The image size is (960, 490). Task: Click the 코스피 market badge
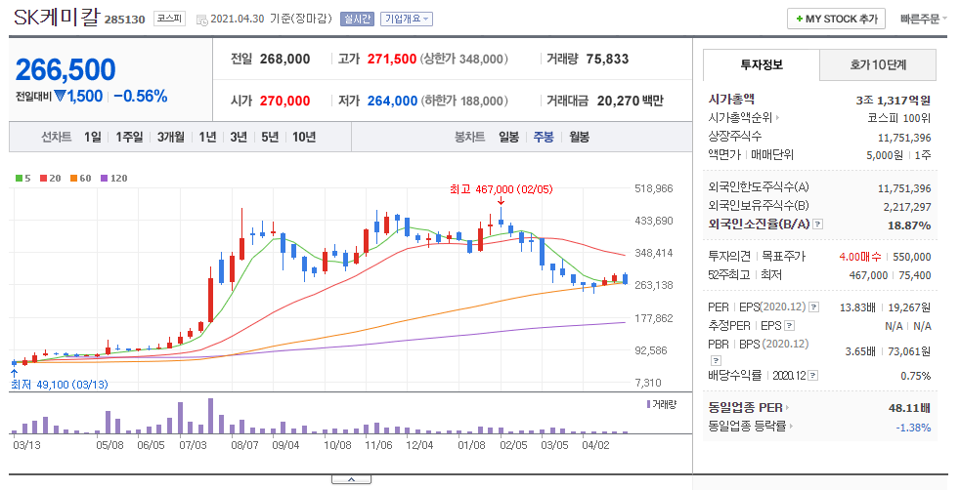pos(169,19)
